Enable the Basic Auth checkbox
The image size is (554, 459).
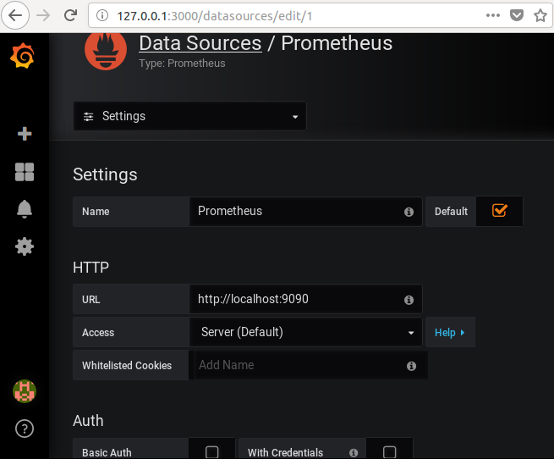[x=212, y=452]
